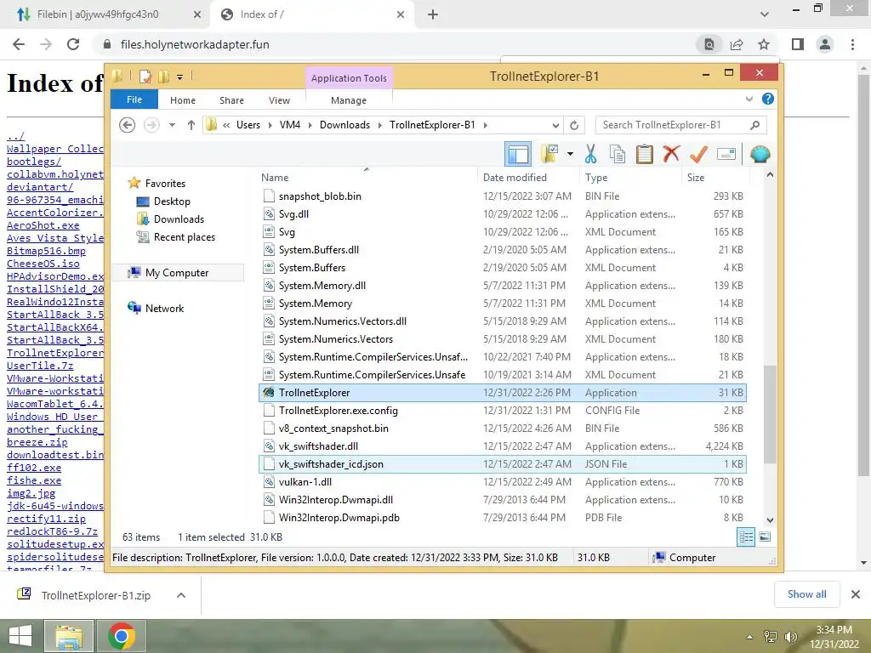Open the View ribbon tab

tap(279, 100)
